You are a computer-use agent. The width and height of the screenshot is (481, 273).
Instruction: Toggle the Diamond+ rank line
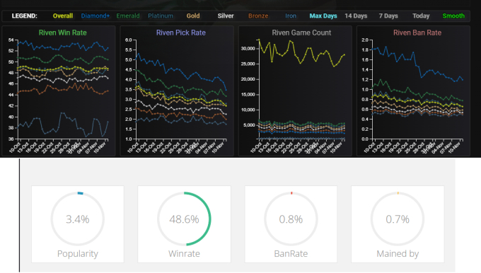point(95,16)
